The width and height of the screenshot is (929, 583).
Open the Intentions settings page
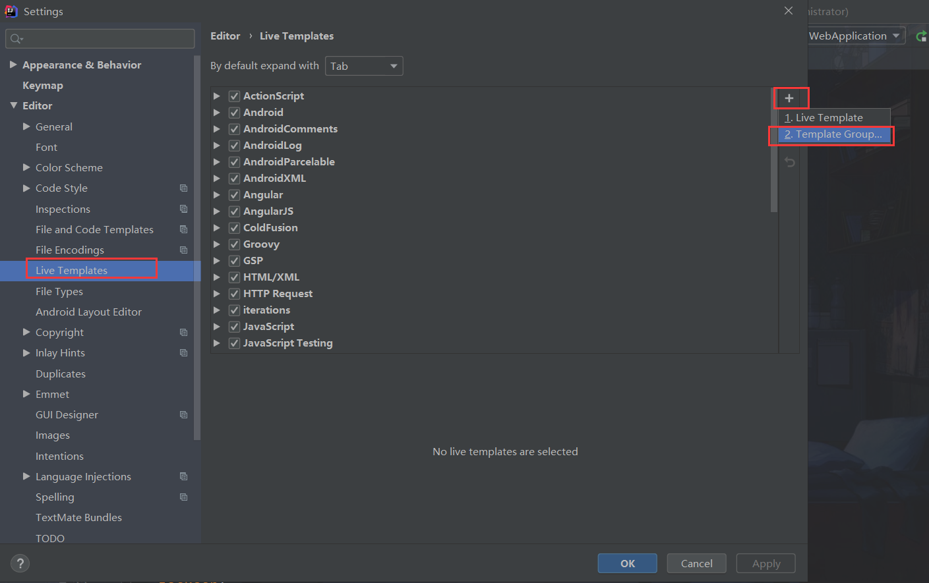(59, 456)
